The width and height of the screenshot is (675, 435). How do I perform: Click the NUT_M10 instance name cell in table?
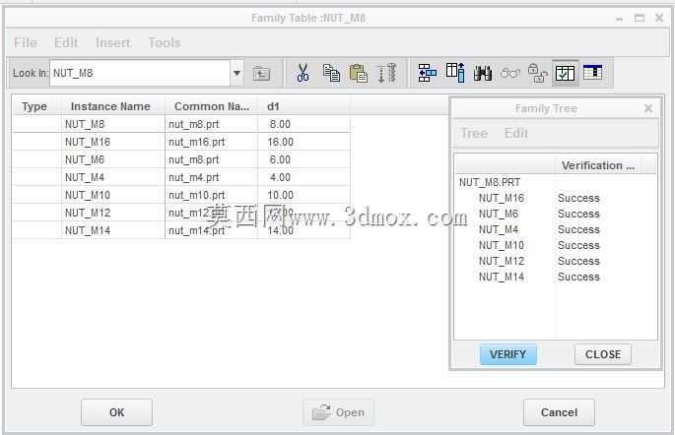112,195
